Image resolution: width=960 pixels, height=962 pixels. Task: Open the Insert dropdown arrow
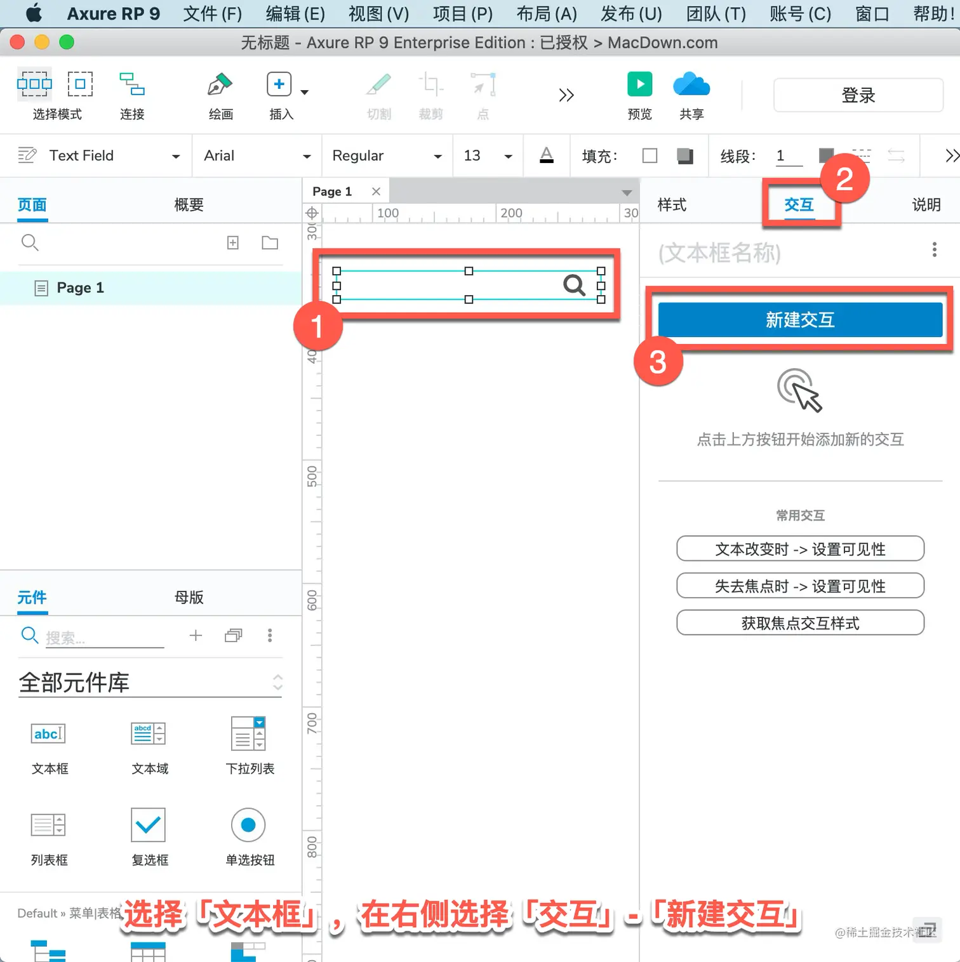tap(305, 92)
